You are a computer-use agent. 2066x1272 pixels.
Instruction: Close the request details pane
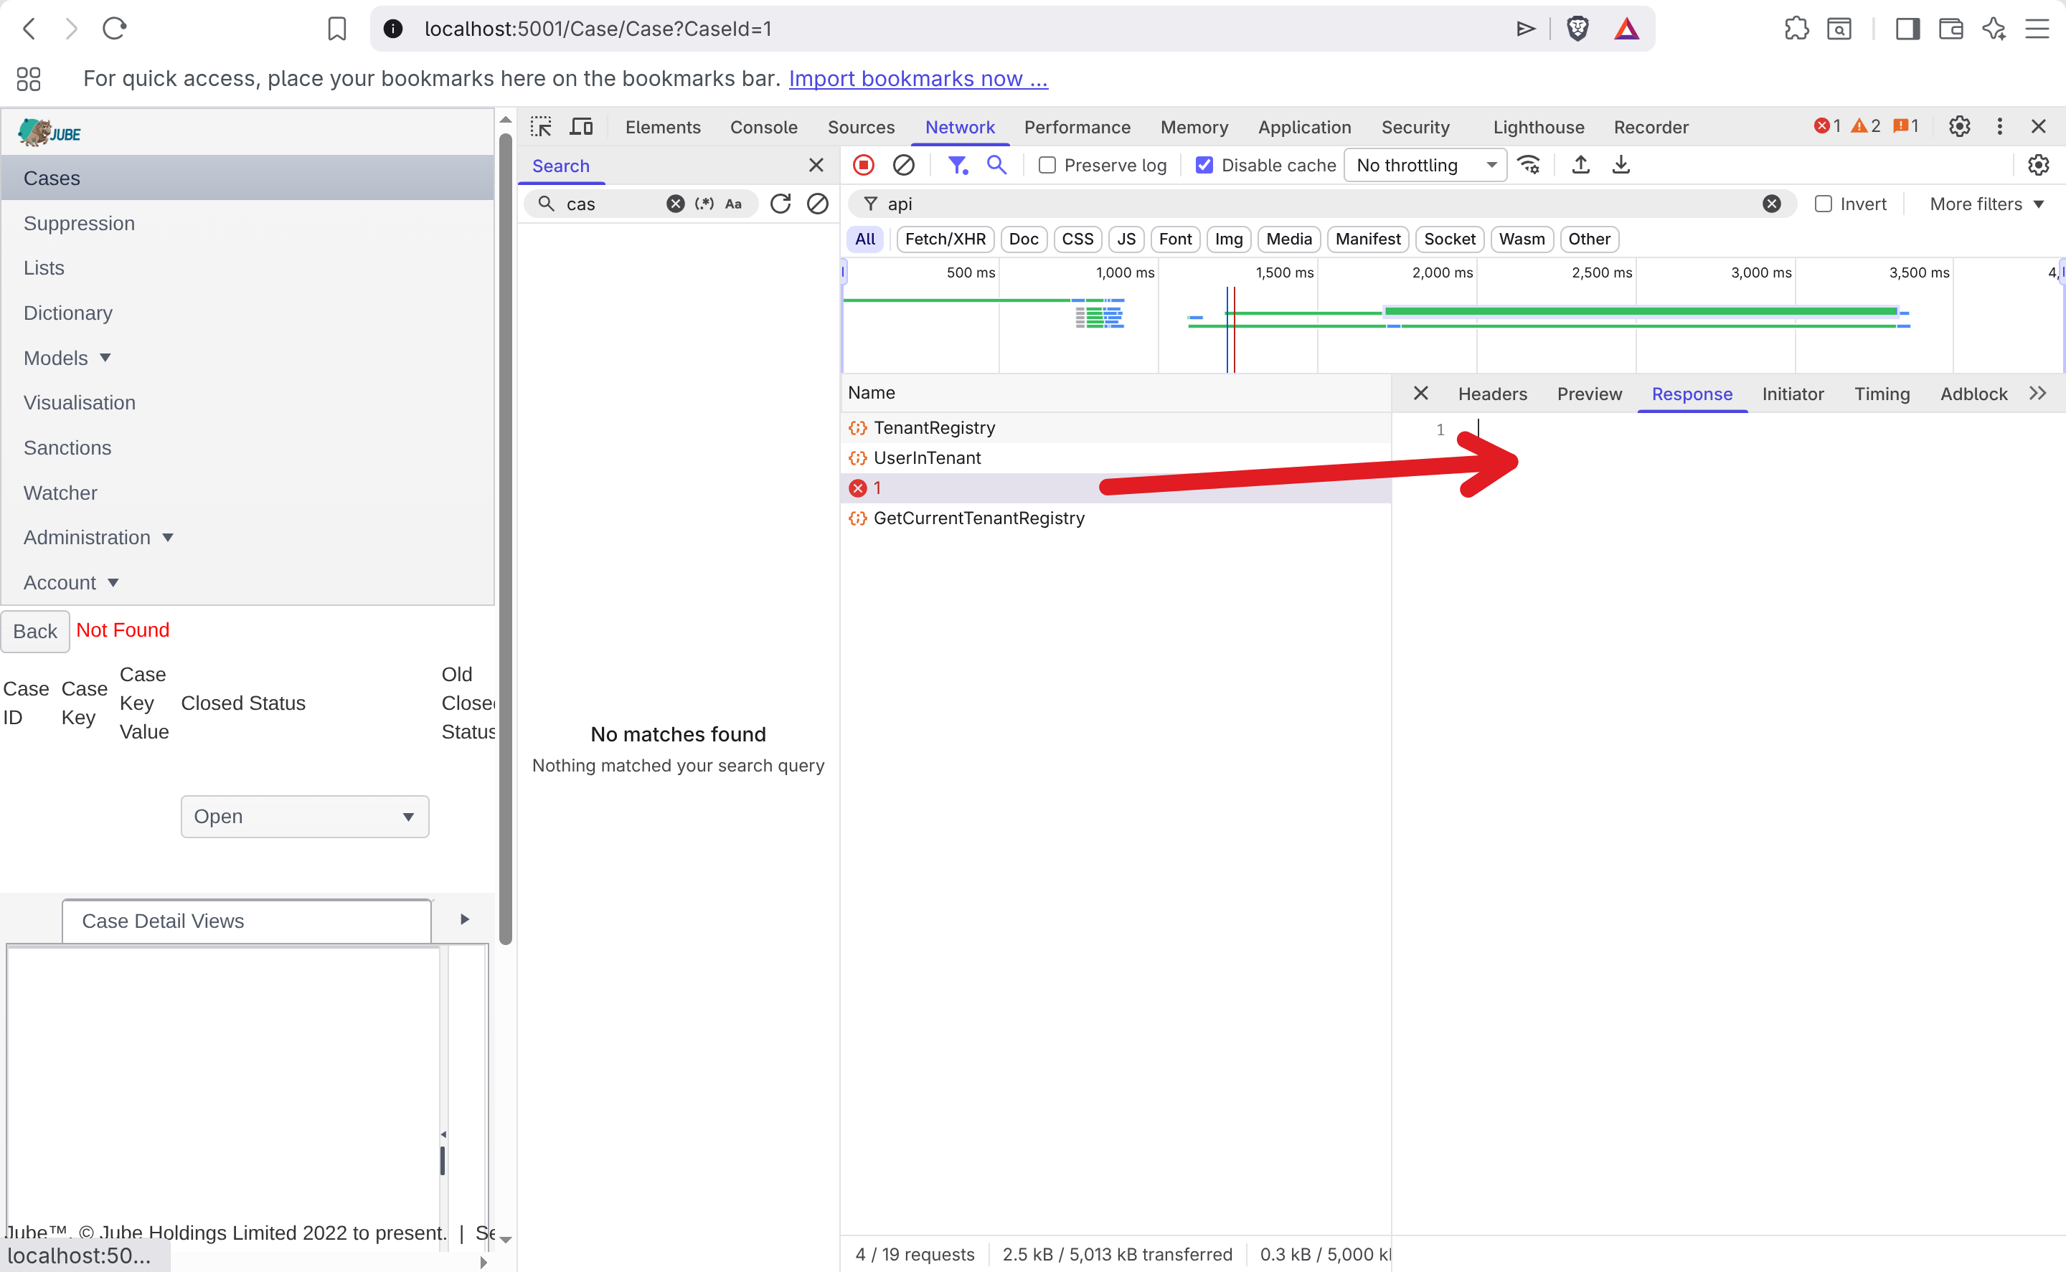click(x=1420, y=393)
